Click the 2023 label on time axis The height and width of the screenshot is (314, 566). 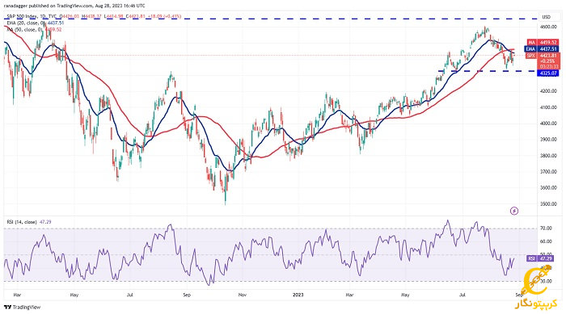click(298, 295)
